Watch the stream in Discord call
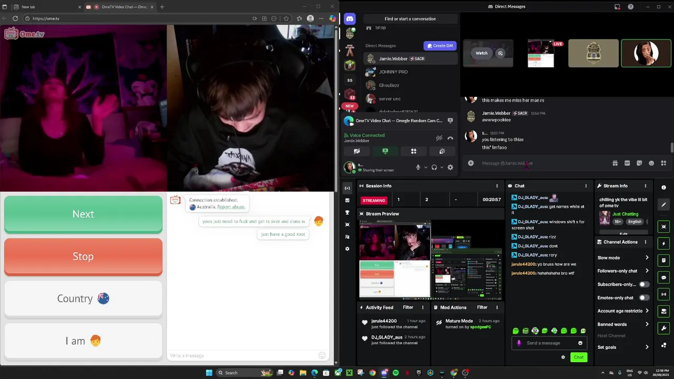The height and width of the screenshot is (379, 674). click(481, 53)
